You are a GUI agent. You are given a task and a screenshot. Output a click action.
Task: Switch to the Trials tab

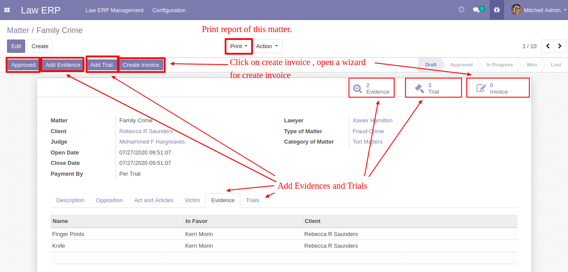point(252,200)
